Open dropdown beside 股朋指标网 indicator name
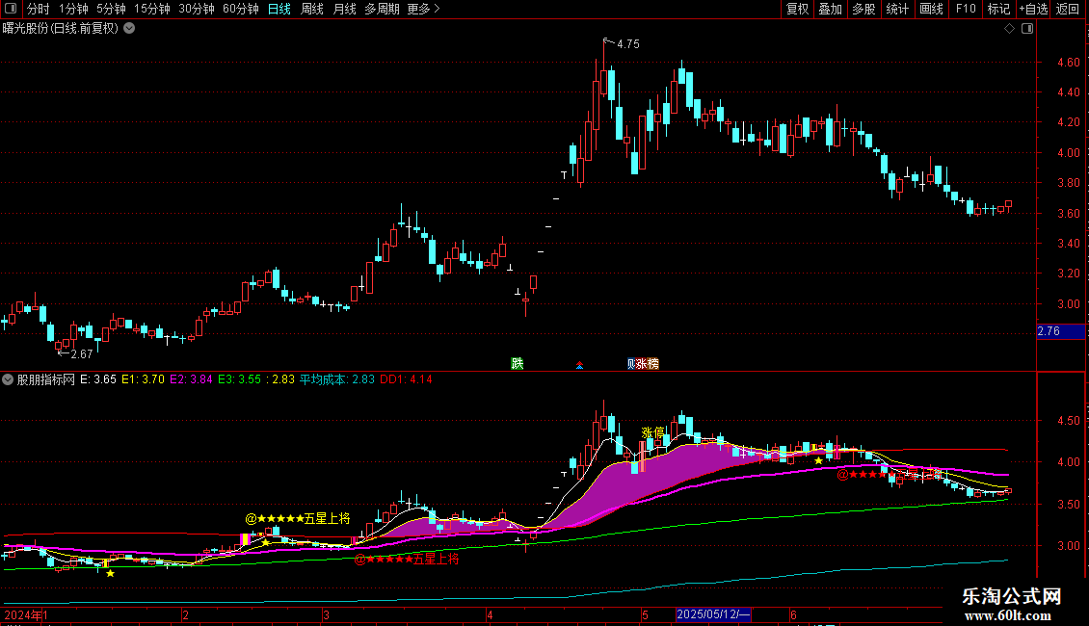 point(8,379)
